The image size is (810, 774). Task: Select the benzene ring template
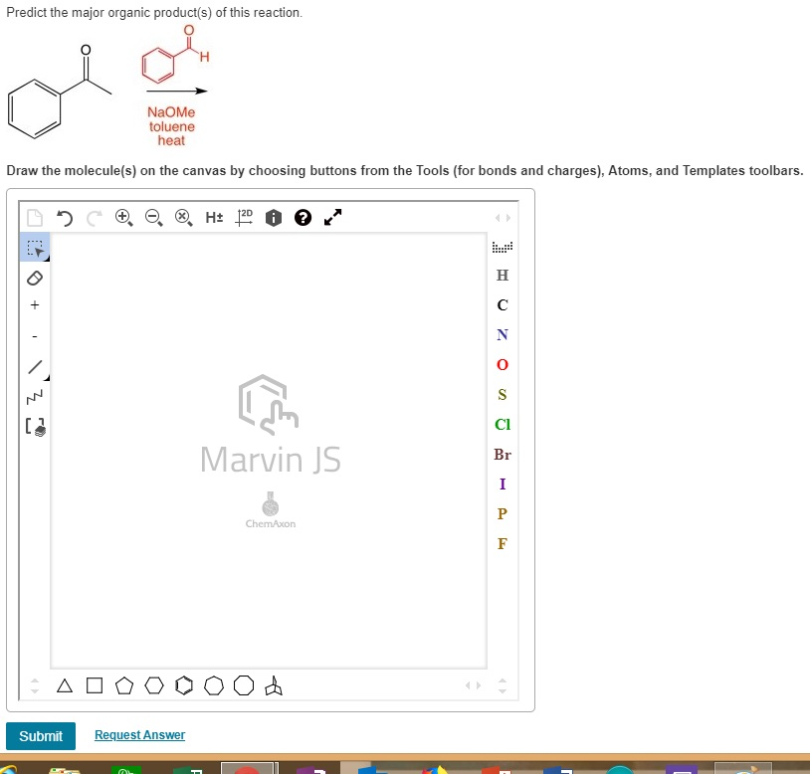183,684
